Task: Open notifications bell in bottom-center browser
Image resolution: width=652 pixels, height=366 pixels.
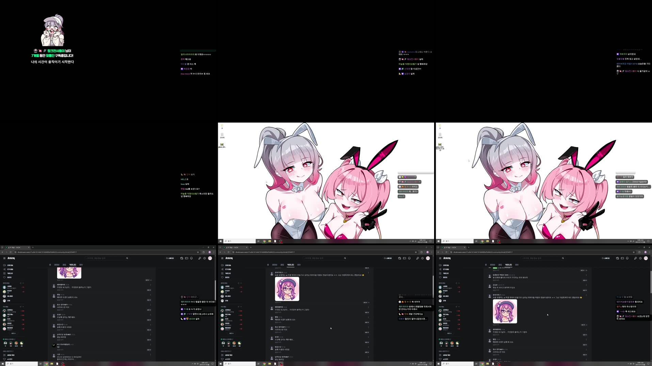Action: pyautogui.click(x=409, y=258)
